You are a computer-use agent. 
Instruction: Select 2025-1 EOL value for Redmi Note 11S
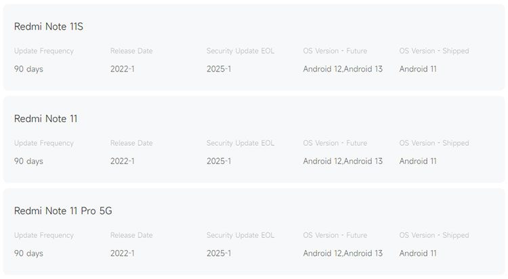pos(219,69)
